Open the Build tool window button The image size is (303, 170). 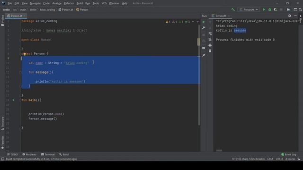pyautogui.click(x=64, y=154)
